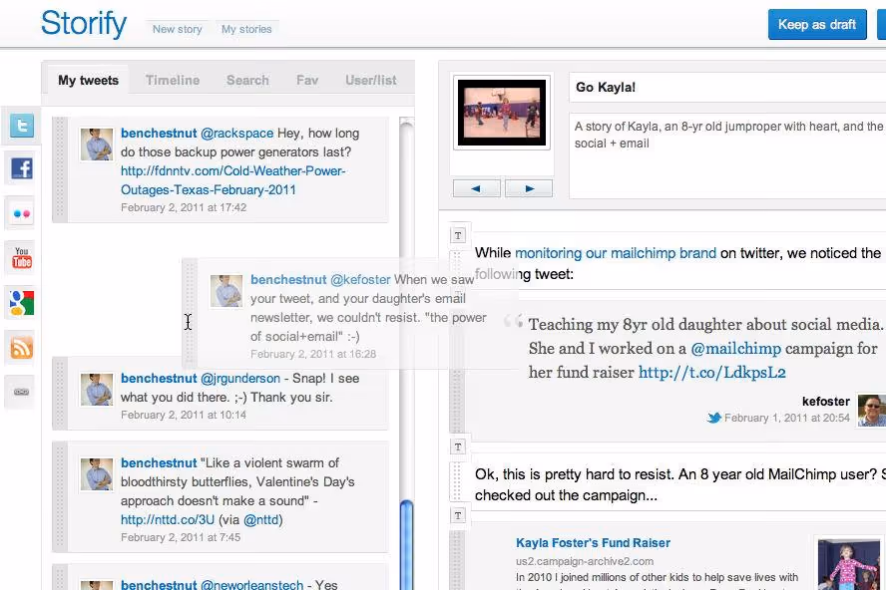Viewport: 886px width, 590px height.
Task: Click the T text block icon above 'While monitoring'
Action: [458, 235]
